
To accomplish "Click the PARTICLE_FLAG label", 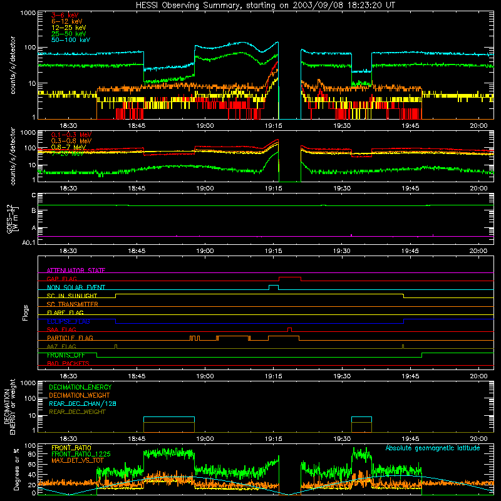I will click(70, 338).
